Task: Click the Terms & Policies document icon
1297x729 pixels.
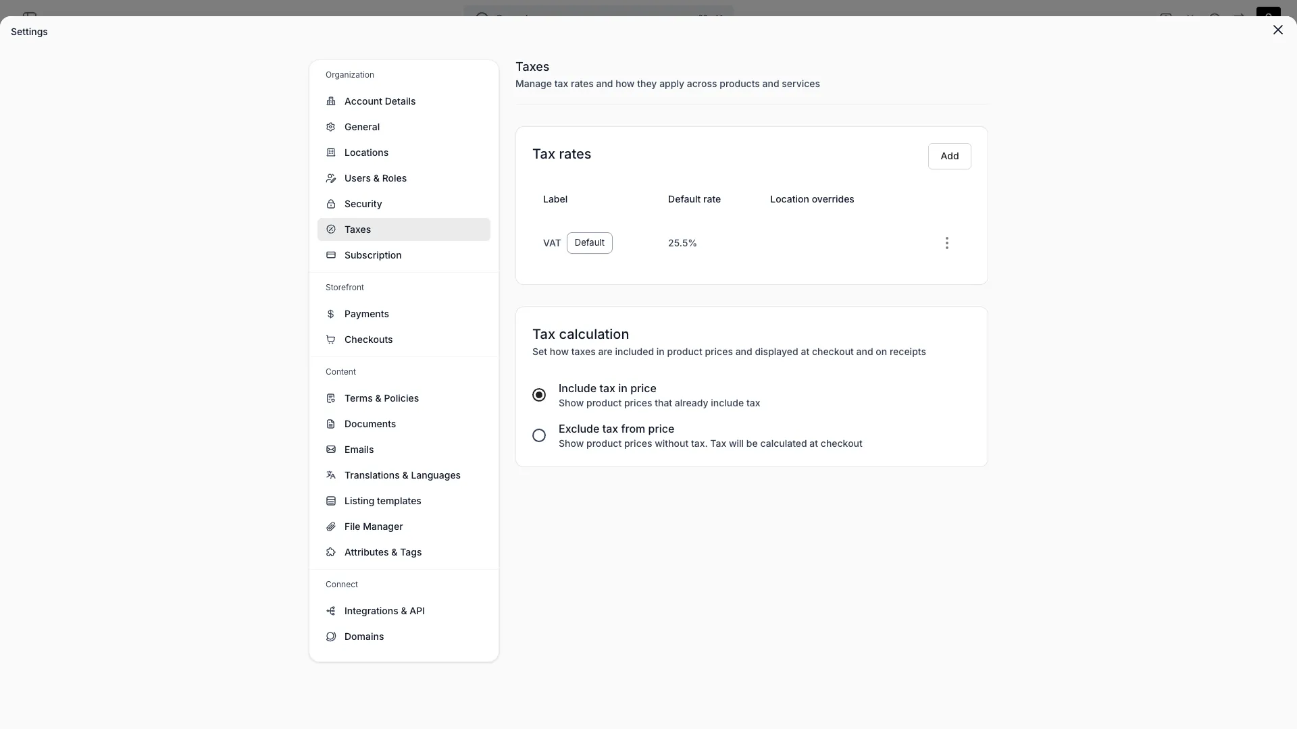Action: (331, 398)
